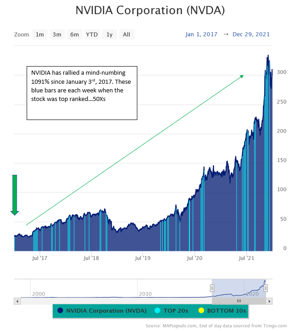Toggle NVIDIA Corporation (NVDA) legend series
Screen dimensions: 290x331
pos(102,311)
